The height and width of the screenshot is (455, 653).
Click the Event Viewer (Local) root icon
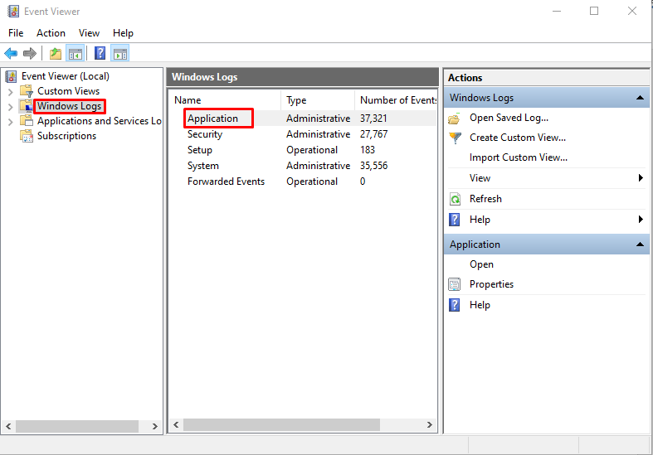click(x=12, y=76)
